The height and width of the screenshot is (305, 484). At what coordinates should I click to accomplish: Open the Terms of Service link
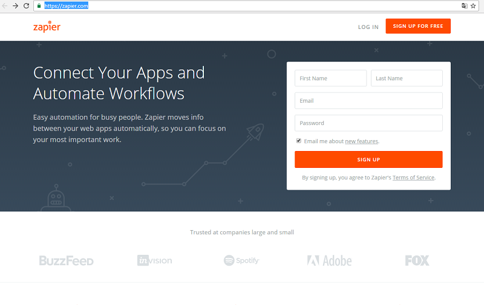[x=413, y=178]
